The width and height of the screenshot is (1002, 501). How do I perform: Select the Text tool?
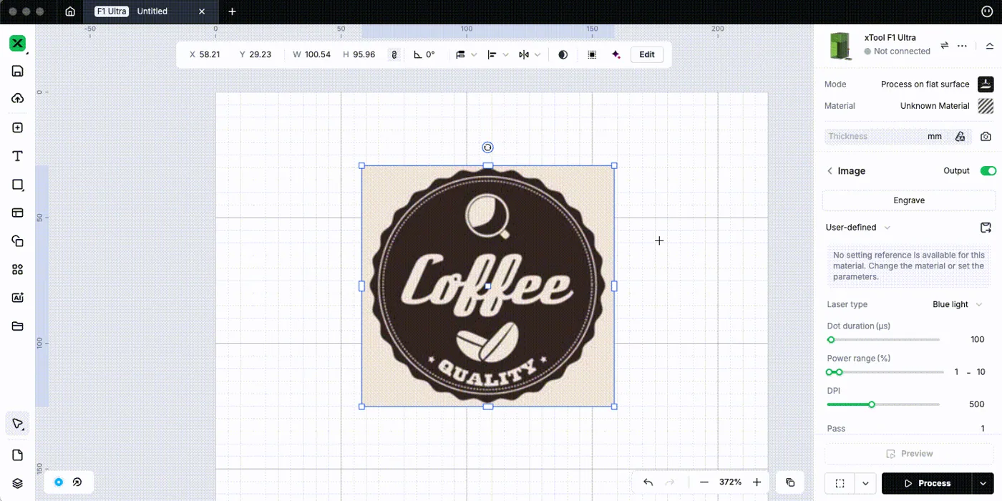[18, 156]
